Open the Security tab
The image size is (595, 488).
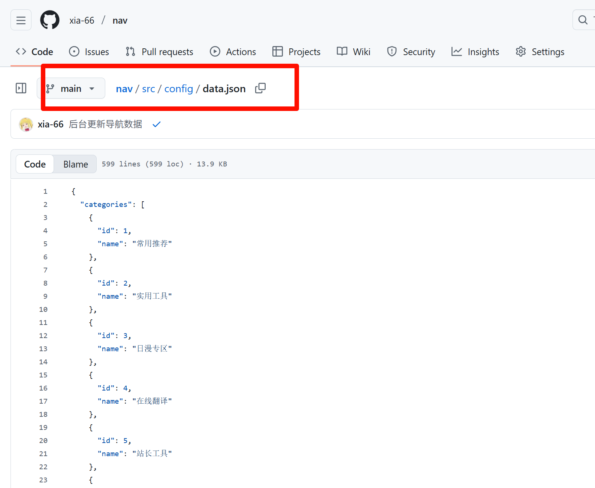click(x=411, y=52)
